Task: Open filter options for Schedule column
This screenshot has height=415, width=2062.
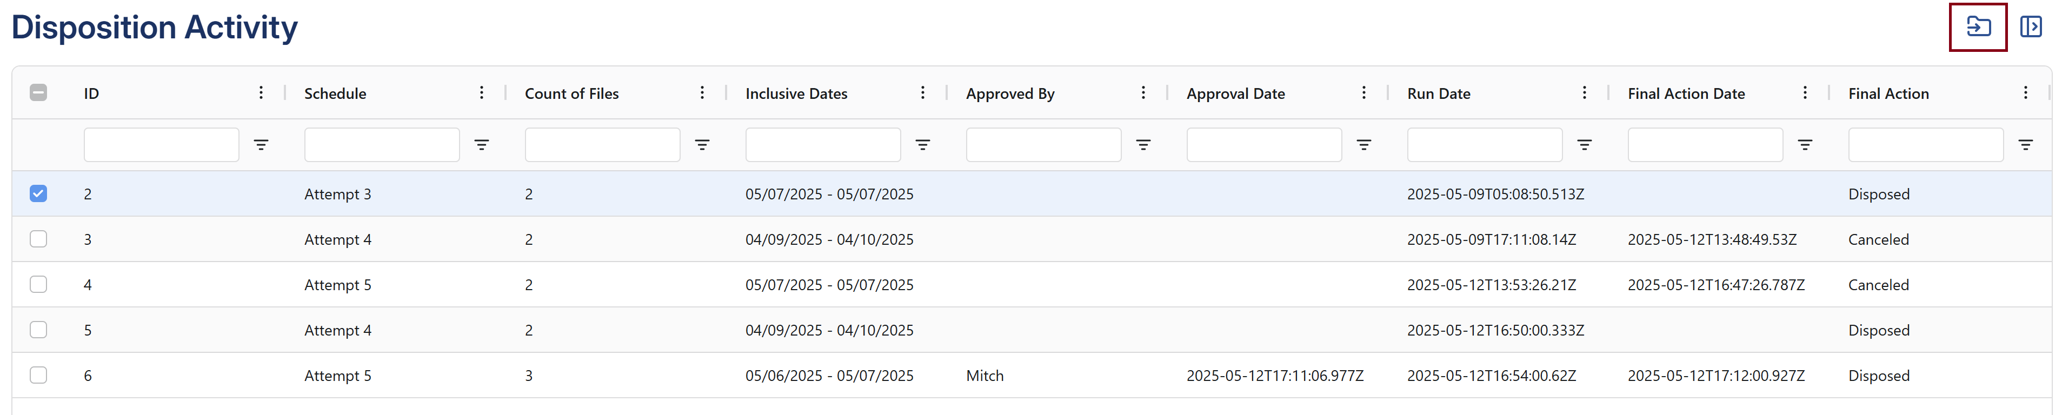Action: 481,145
